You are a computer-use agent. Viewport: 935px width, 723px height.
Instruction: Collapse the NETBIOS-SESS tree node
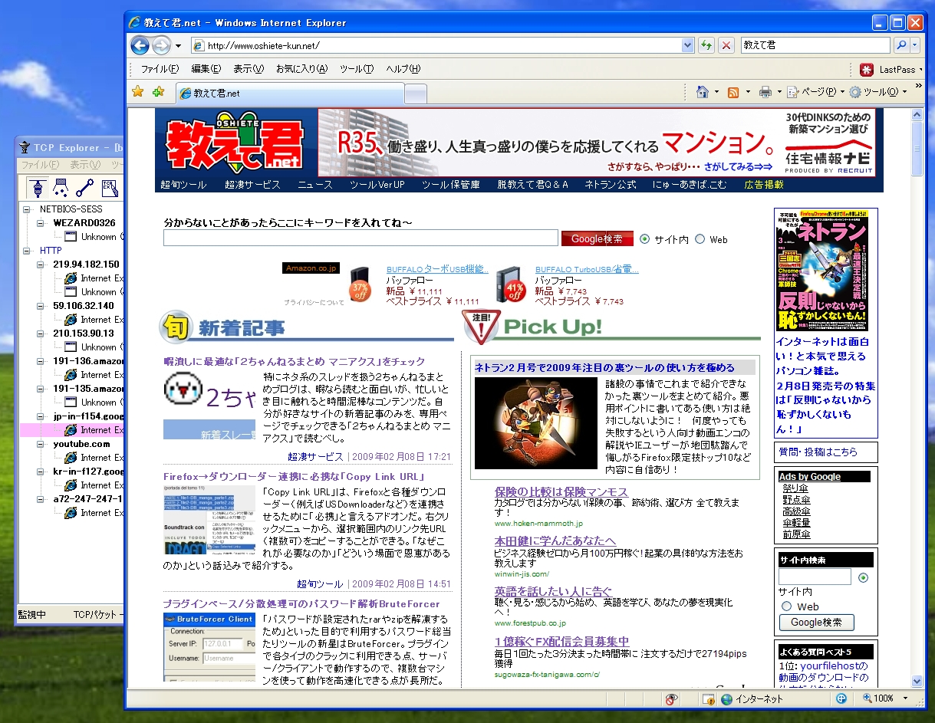27,209
